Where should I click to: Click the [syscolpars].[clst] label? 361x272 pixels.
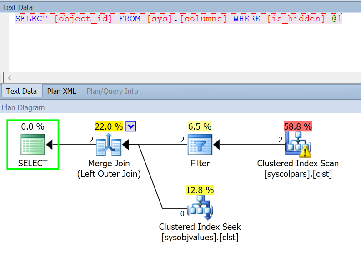pyautogui.click(x=298, y=174)
